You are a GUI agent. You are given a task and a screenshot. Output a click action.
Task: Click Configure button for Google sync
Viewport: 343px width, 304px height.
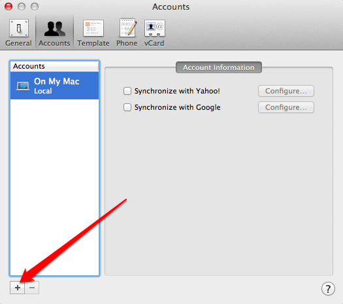click(286, 107)
